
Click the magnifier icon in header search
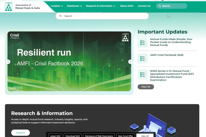(x=160, y=6)
